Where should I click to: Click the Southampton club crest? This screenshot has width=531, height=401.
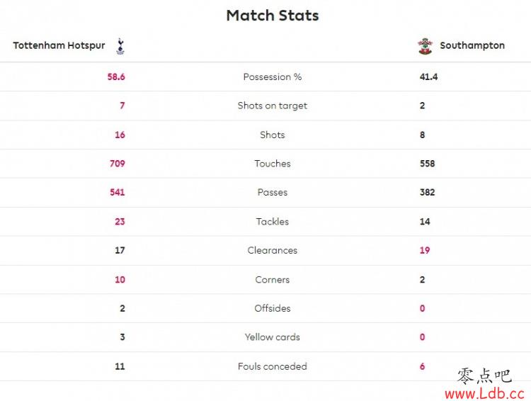(x=425, y=46)
